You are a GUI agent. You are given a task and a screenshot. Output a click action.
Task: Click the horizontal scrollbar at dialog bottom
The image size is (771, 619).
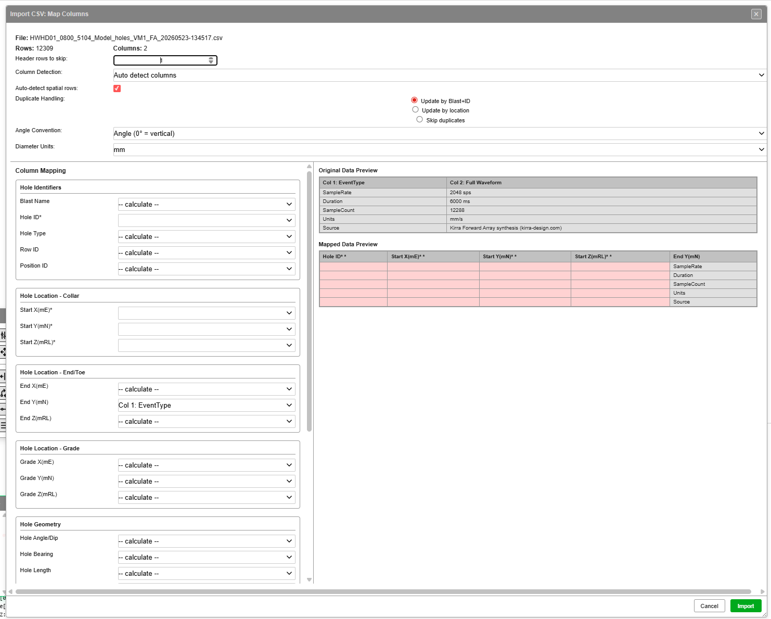(x=383, y=591)
